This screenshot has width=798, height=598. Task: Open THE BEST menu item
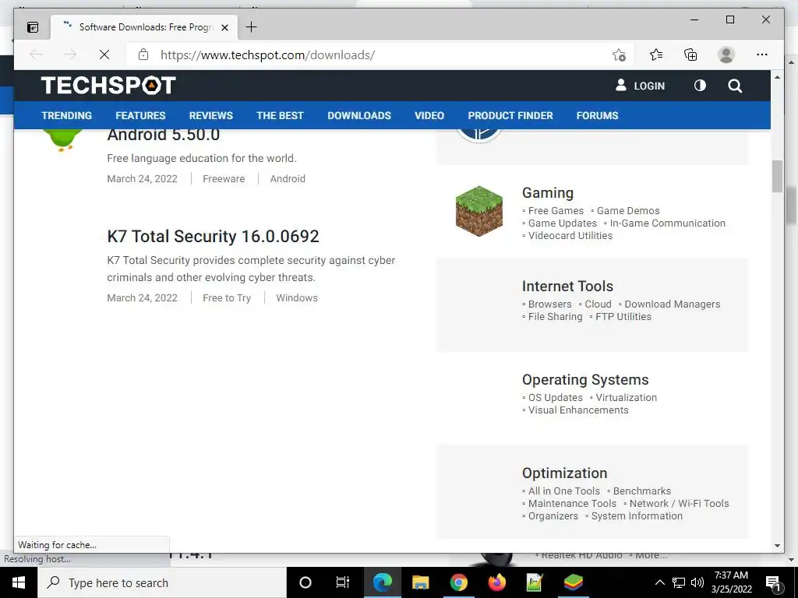point(280,115)
